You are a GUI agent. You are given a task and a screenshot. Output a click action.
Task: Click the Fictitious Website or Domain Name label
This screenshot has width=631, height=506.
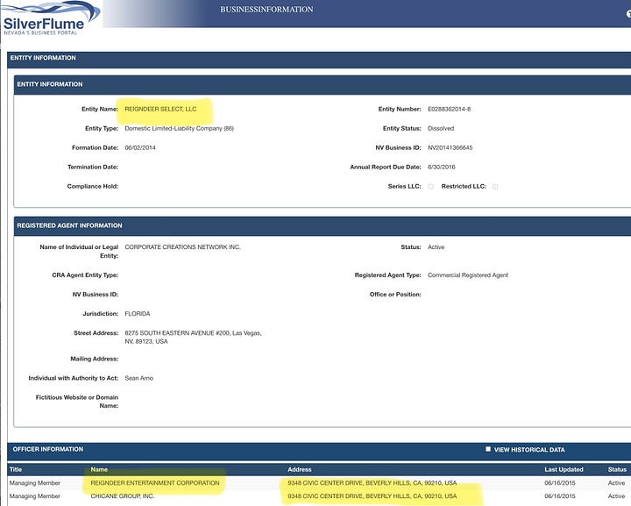pos(77,402)
